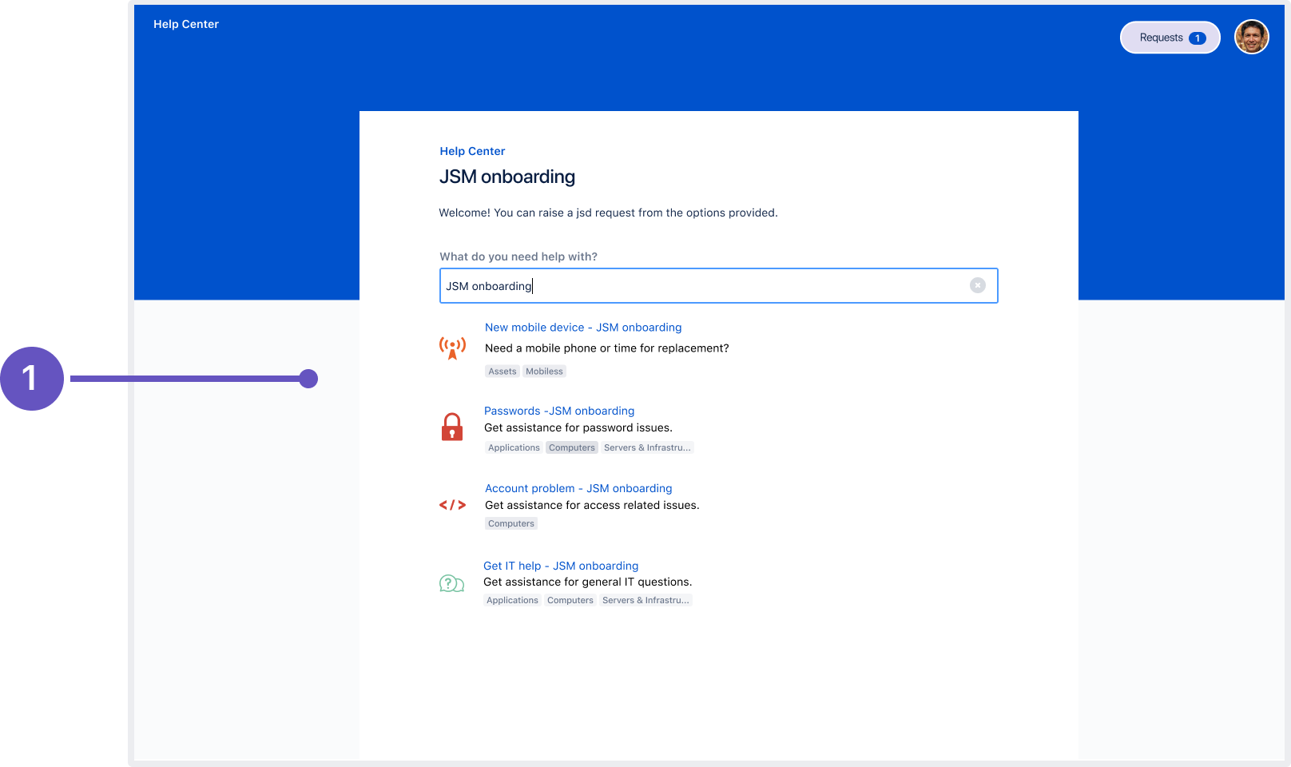The image size is (1291, 767).
Task: Open Account problem - JSM onboarding
Action: pyautogui.click(x=578, y=488)
